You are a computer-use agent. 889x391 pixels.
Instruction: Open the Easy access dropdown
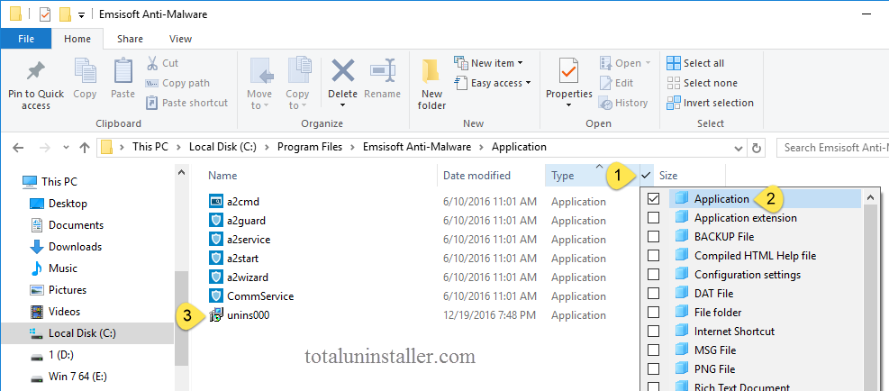(x=492, y=83)
